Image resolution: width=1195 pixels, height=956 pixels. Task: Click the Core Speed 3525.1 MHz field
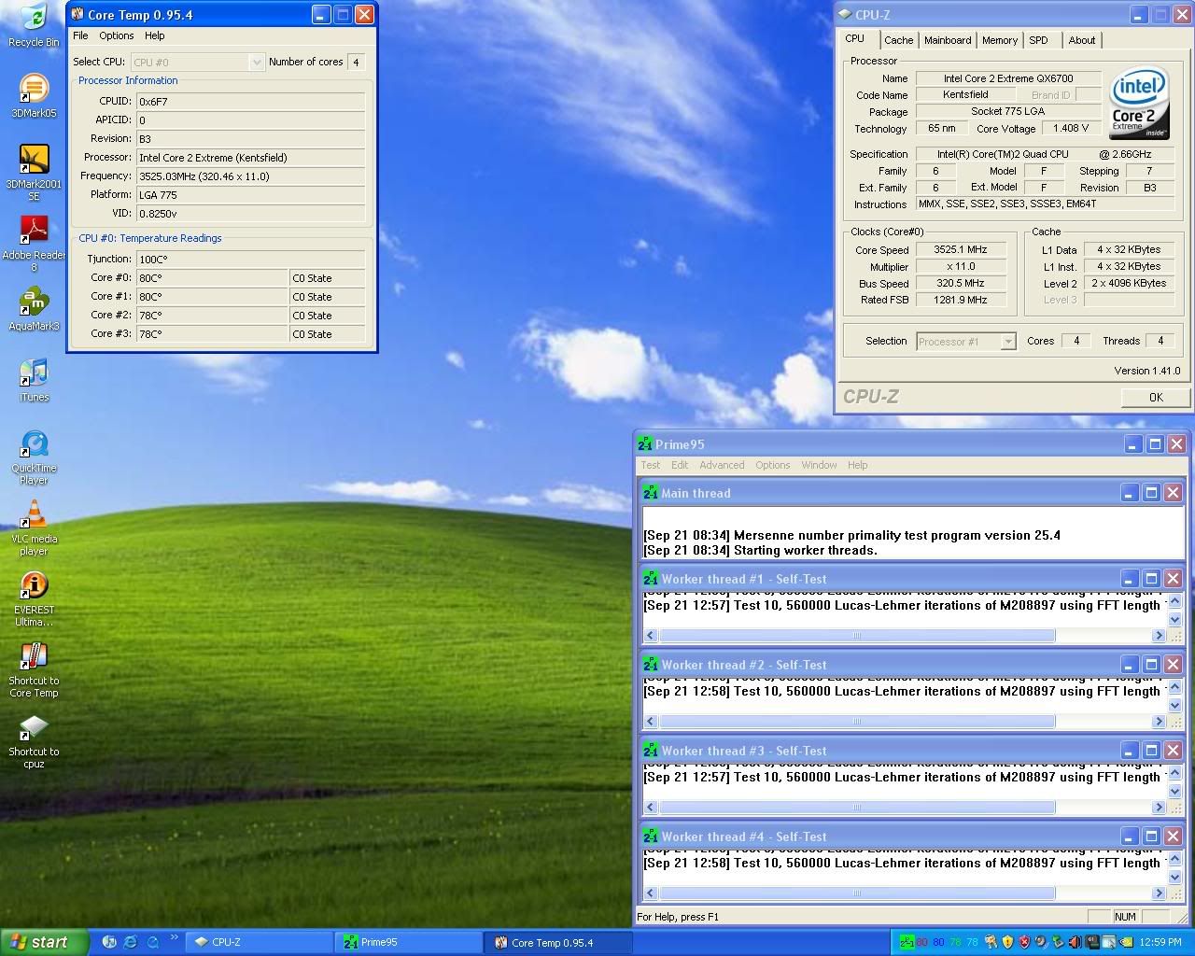pos(961,250)
